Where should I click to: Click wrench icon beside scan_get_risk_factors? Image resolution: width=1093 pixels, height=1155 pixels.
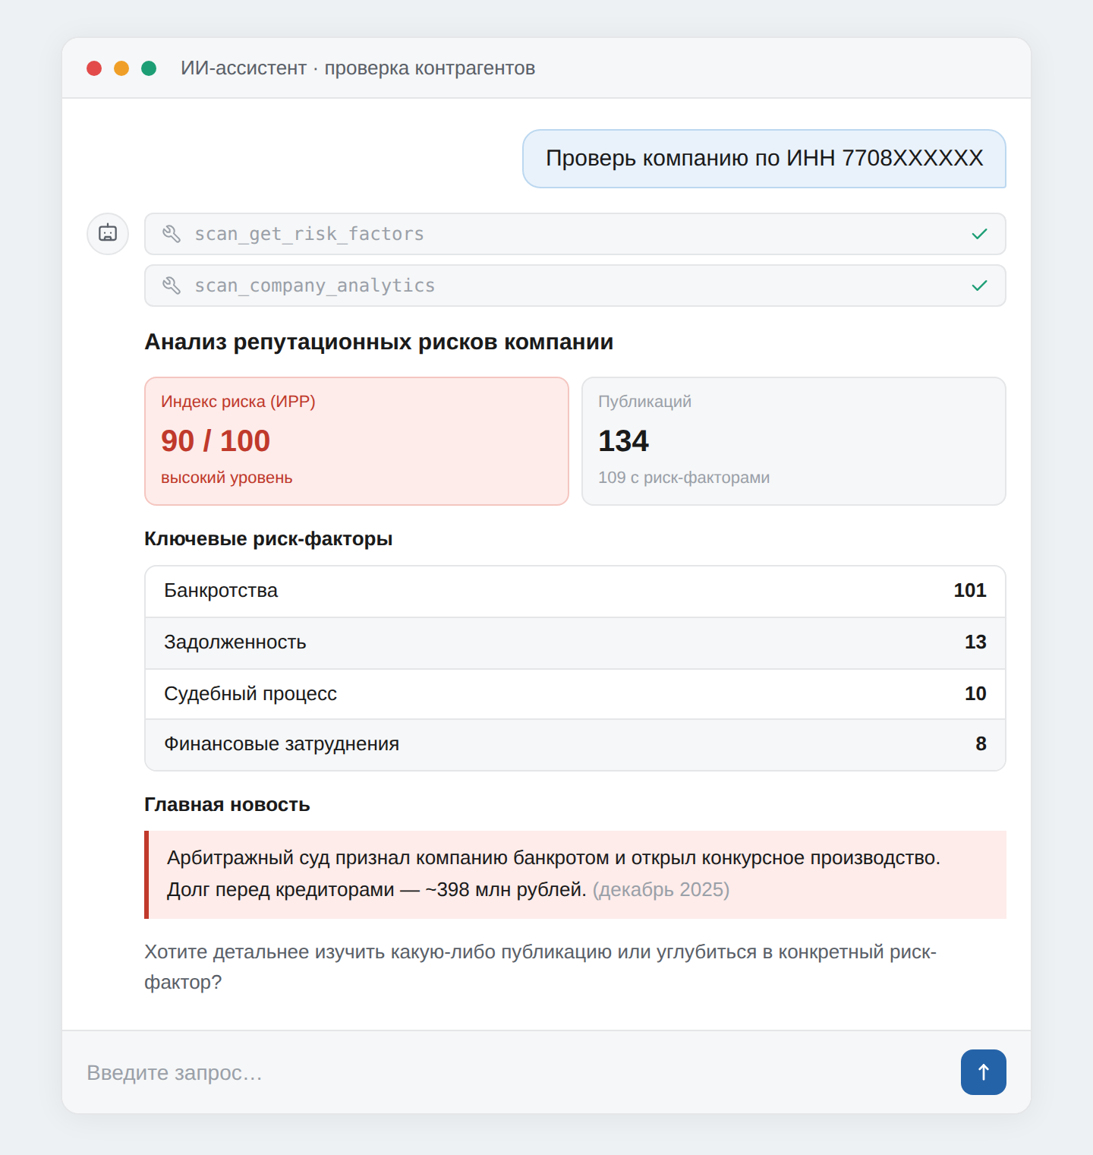(172, 234)
